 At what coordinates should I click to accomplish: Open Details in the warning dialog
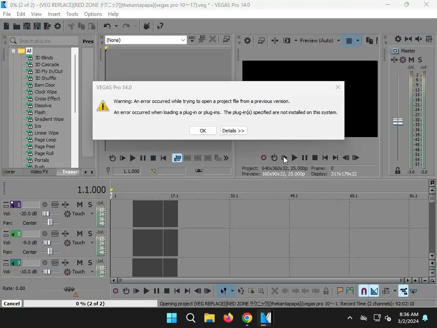tap(233, 131)
